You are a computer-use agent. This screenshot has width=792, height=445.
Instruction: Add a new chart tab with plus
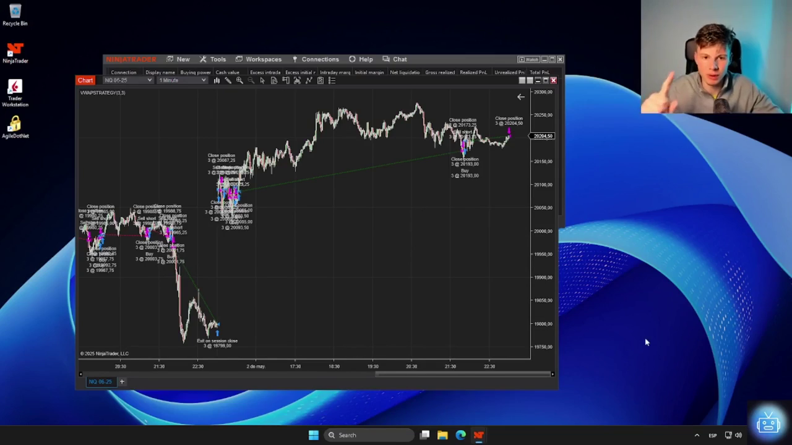[122, 381]
